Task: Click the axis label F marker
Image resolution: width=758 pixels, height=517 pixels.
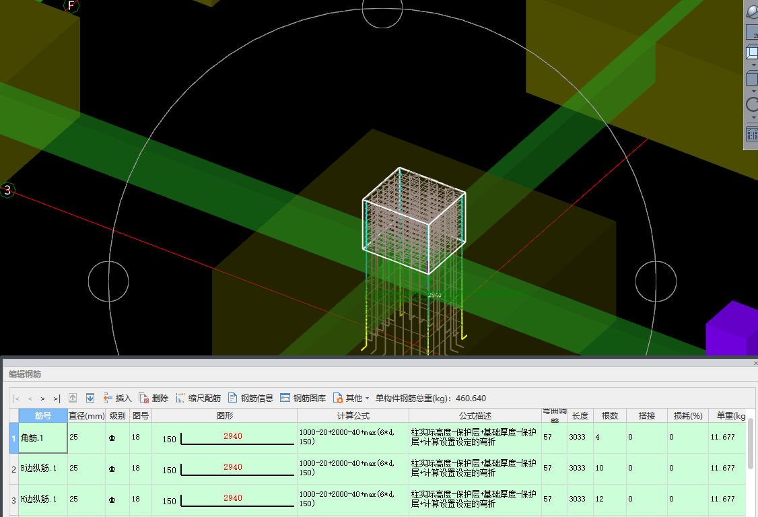Action: click(x=71, y=5)
